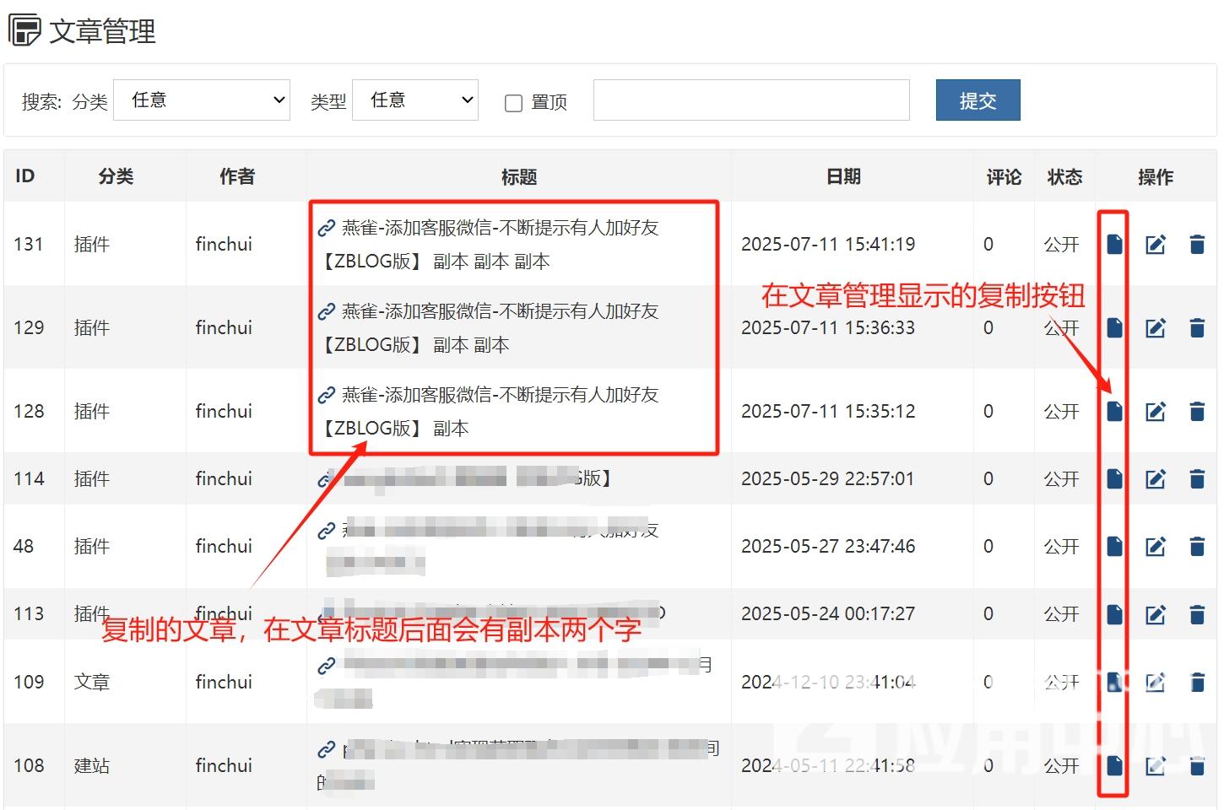Delete the article with ID 109

click(1197, 682)
